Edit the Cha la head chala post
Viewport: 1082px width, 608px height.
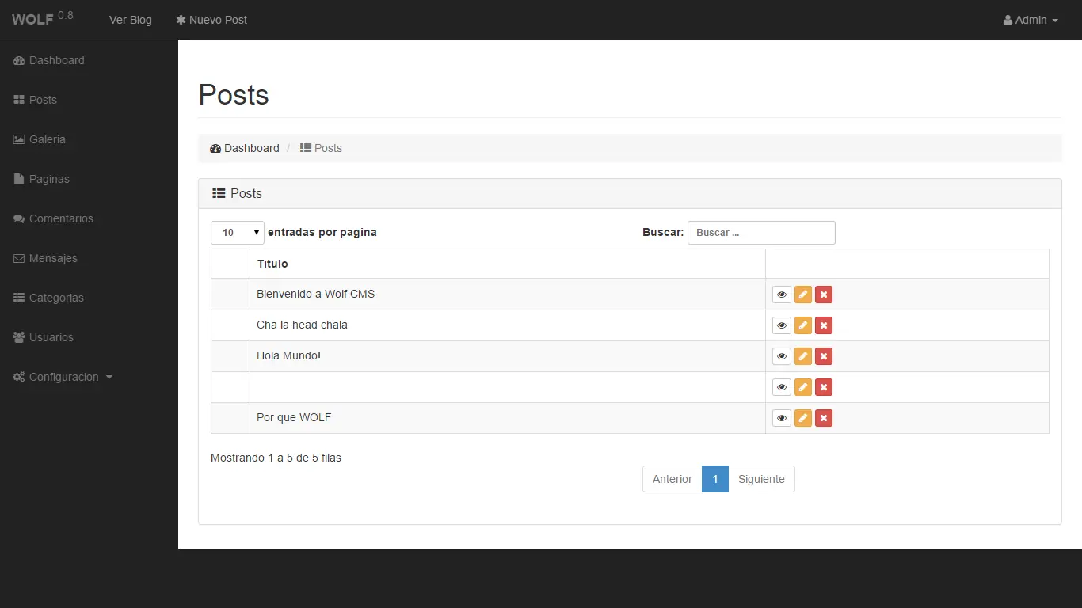pyautogui.click(x=803, y=325)
